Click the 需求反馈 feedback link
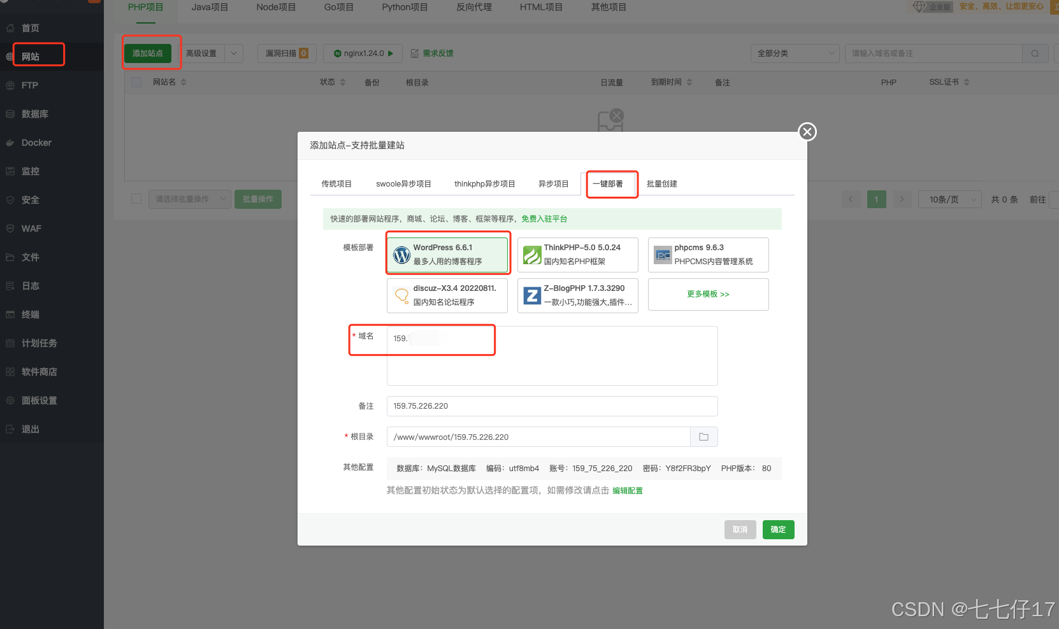Viewport: 1059px width, 629px height. [432, 53]
